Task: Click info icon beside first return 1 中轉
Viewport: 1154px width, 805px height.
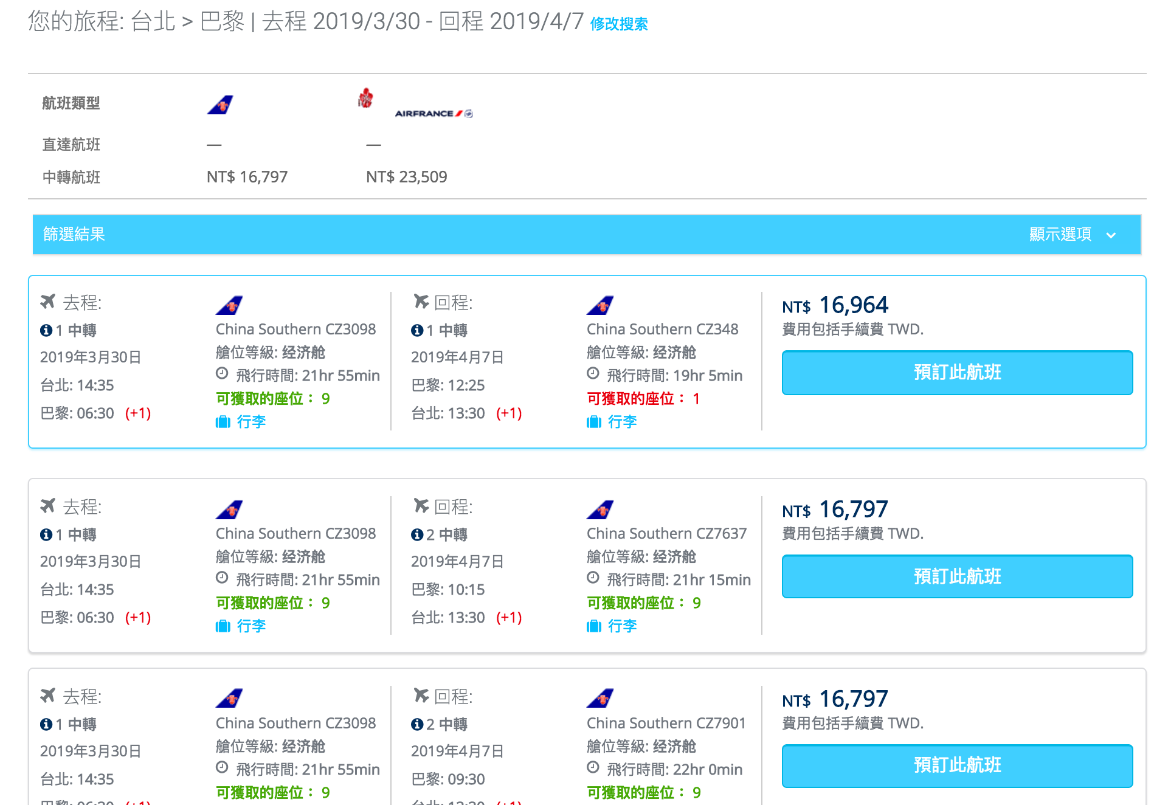Action: pos(417,331)
